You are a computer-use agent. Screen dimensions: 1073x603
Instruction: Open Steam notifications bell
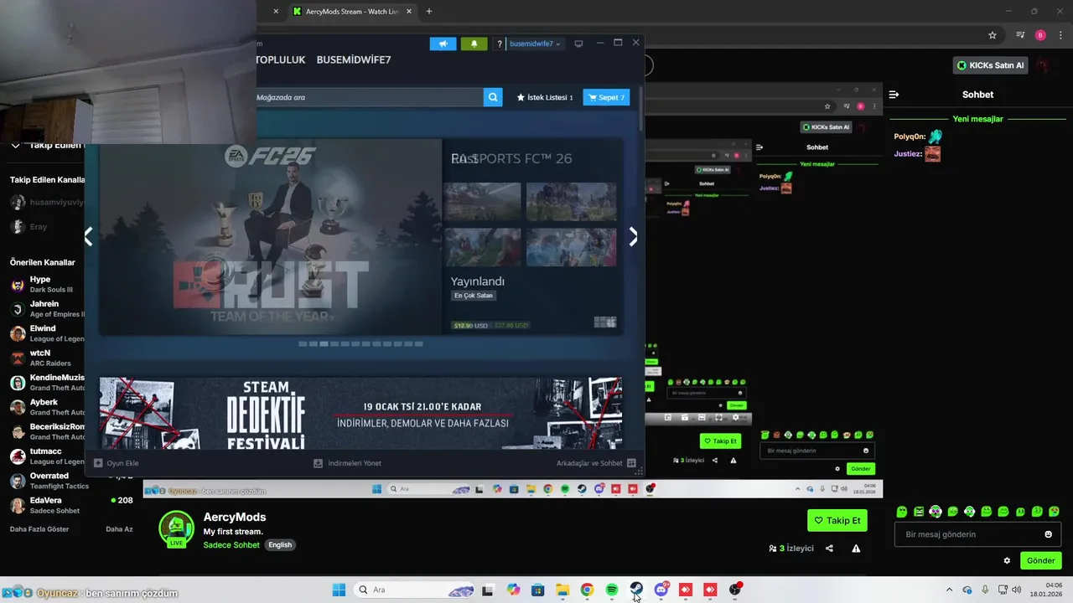tap(474, 44)
